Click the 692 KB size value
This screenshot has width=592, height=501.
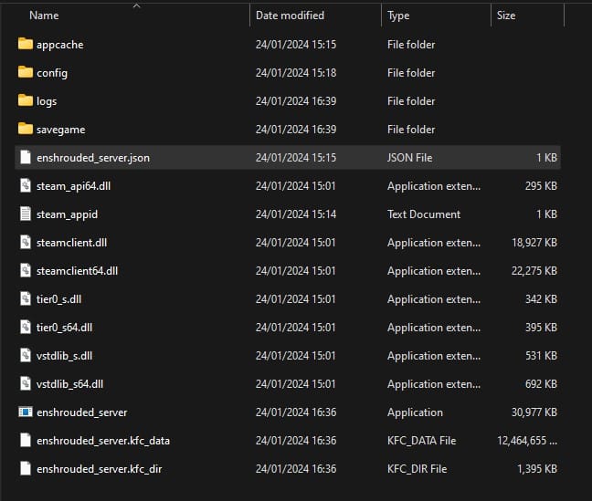point(541,384)
